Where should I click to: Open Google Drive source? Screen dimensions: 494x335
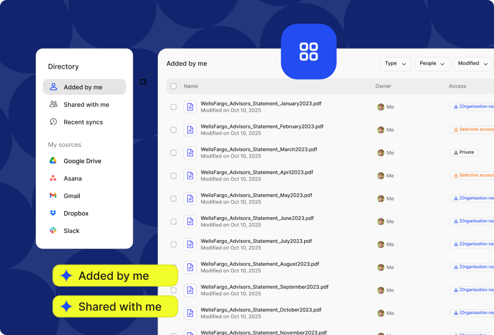tap(82, 161)
